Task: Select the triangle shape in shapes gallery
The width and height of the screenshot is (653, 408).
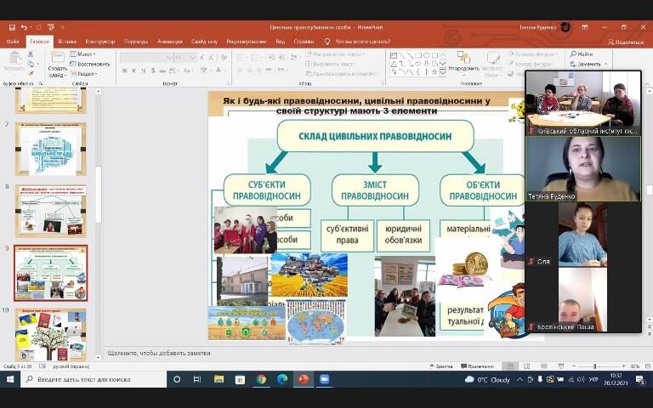Action: click(393, 64)
